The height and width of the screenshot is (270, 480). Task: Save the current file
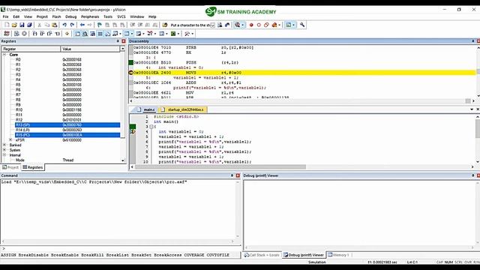22,25
